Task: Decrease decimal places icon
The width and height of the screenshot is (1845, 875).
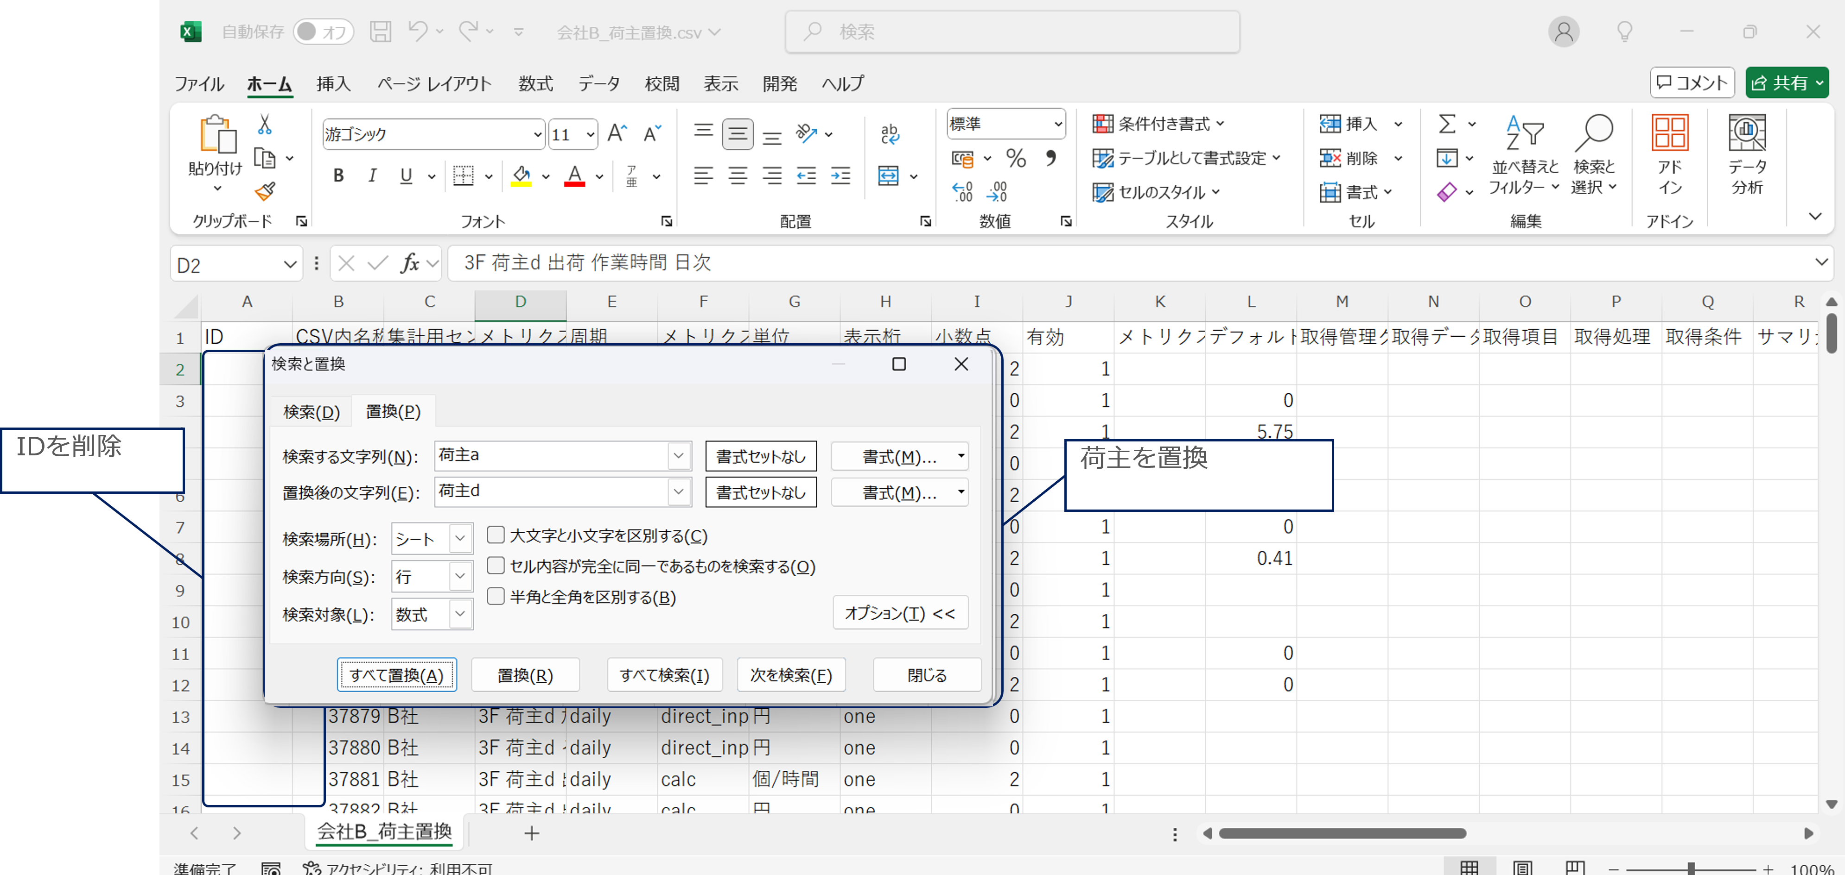Action: click(996, 192)
